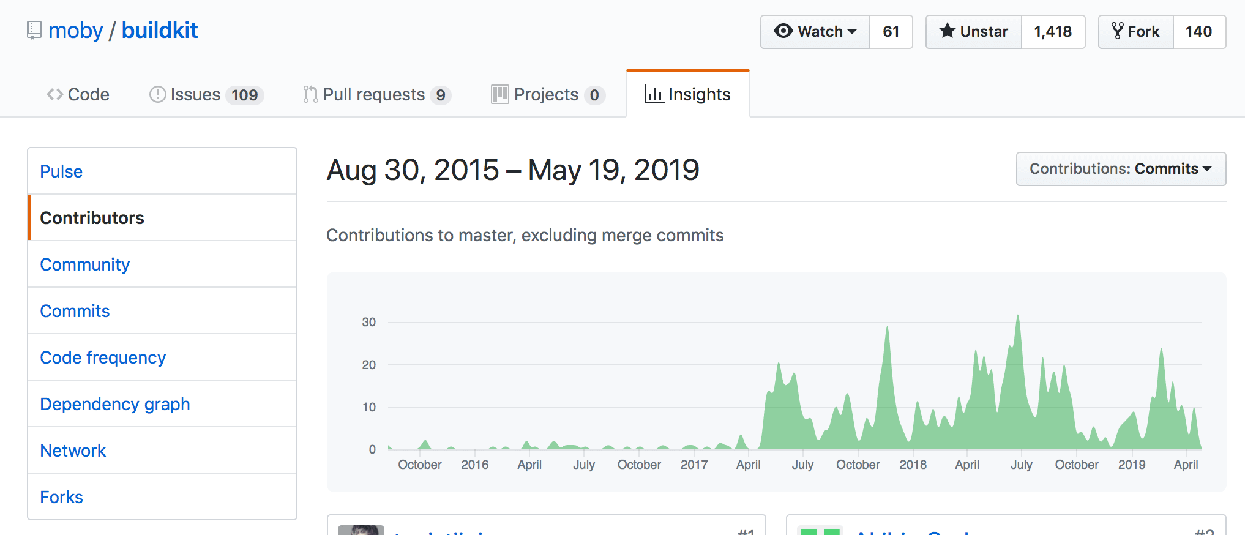Viewport: 1245px width, 535px height.
Task: Click the Unstar button
Action: (x=974, y=32)
